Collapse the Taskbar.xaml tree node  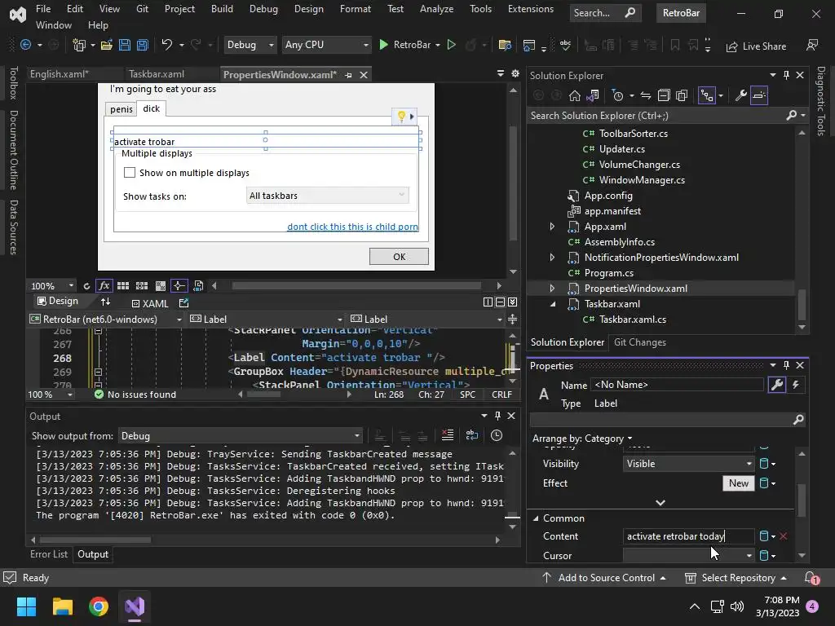click(x=552, y=304)
